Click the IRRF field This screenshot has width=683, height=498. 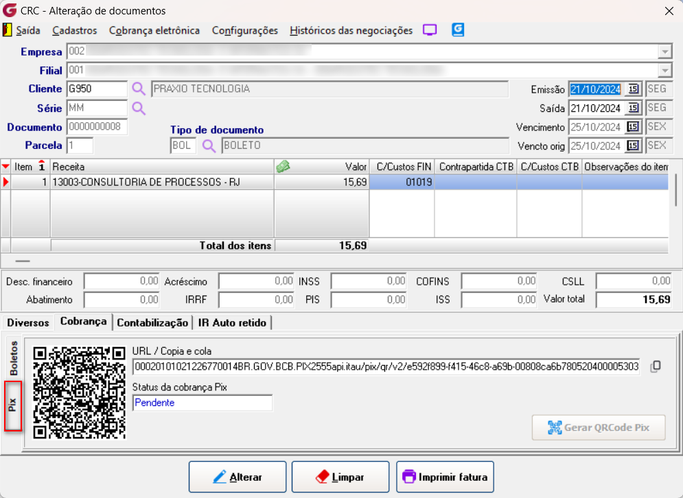pyautogui.click(x=256, y=300)
